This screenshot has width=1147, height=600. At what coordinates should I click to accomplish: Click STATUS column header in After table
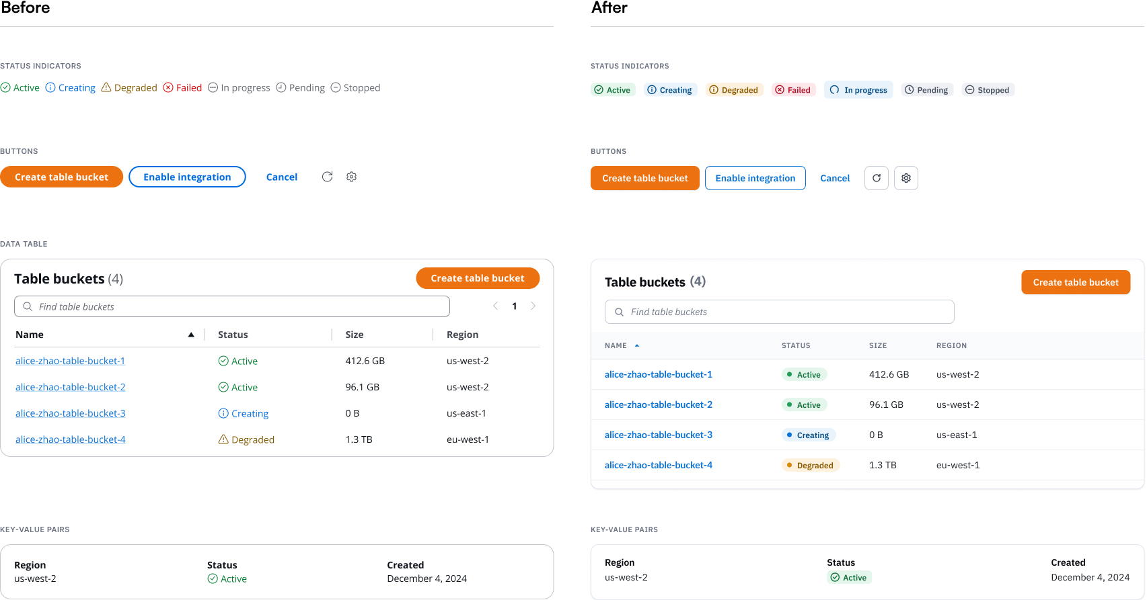(x=796, y=345)
